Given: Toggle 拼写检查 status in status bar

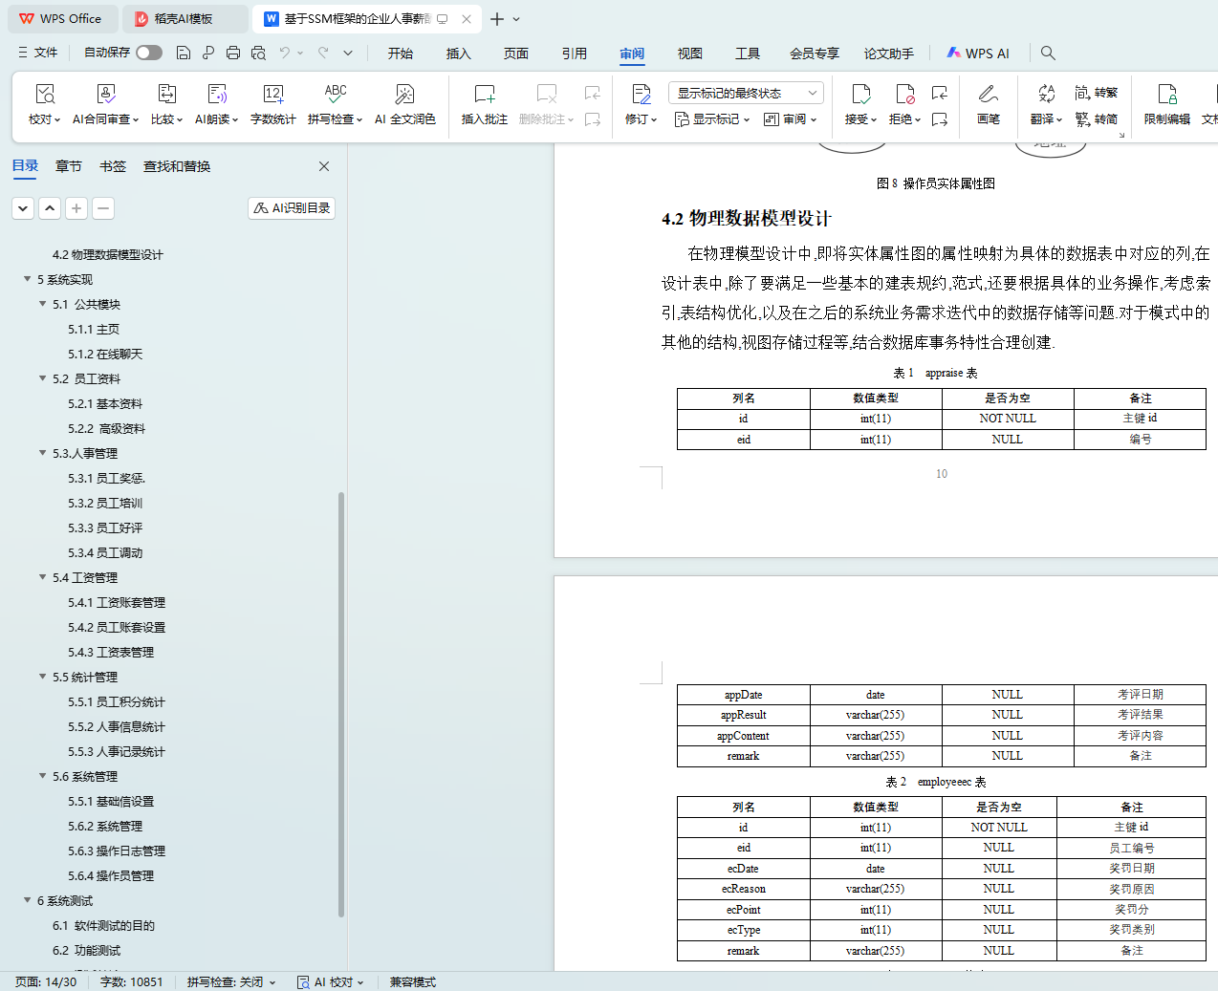Looking at the screenshot, I should [230, 981].
